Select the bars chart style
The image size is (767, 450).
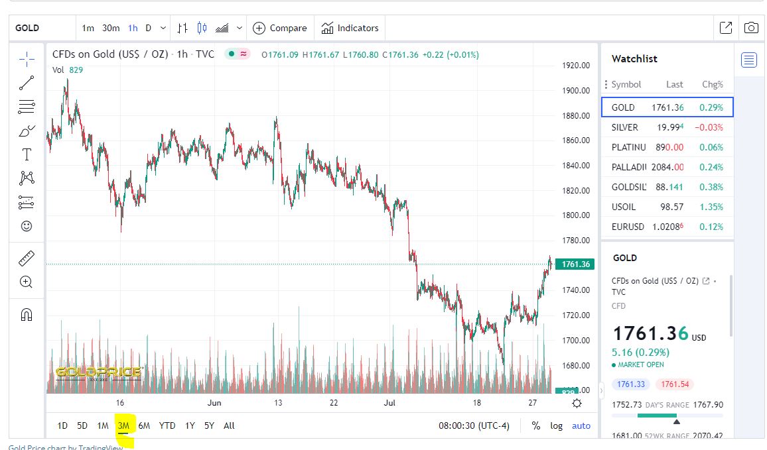coord(182,28)
